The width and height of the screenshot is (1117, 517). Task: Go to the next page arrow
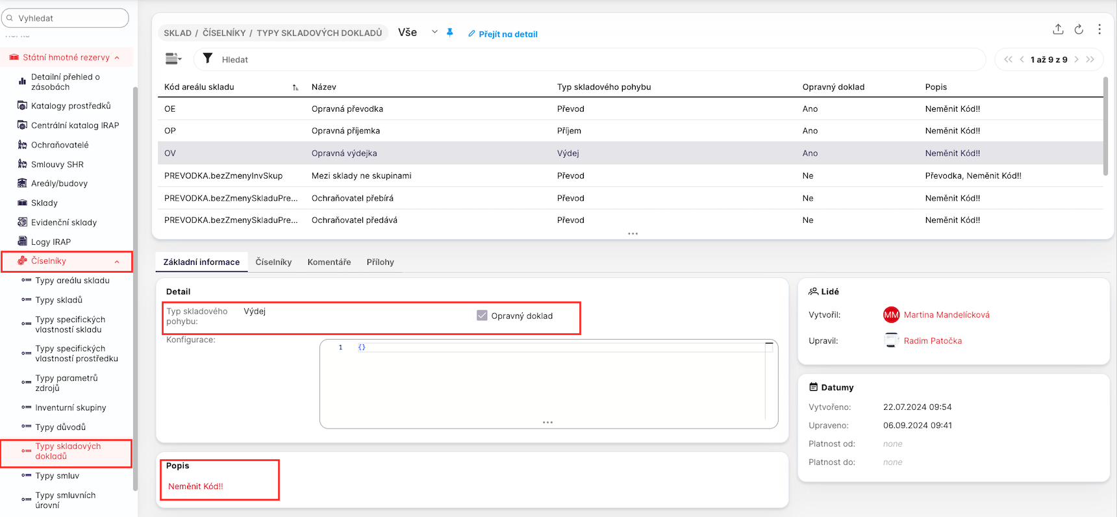point(1076,59)
